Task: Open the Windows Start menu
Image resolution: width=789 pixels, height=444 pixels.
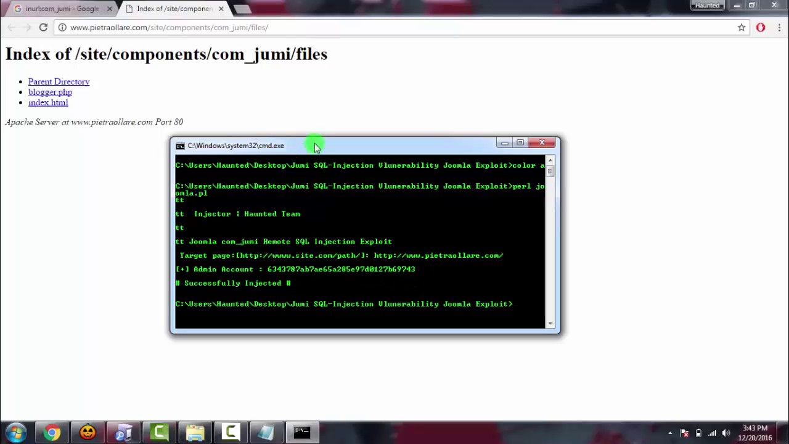Action: (15, 432)
